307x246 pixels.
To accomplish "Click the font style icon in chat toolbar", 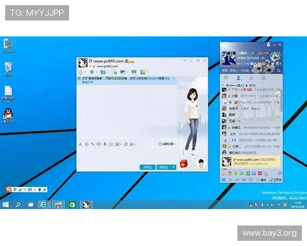I will [80, 145].
